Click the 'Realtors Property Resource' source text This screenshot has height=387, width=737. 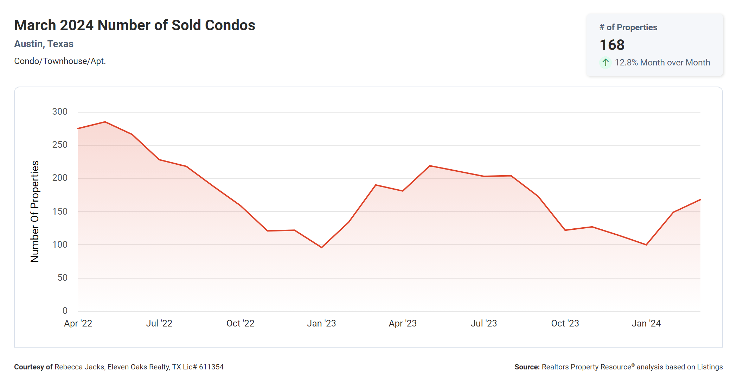[x=586, y=367]
